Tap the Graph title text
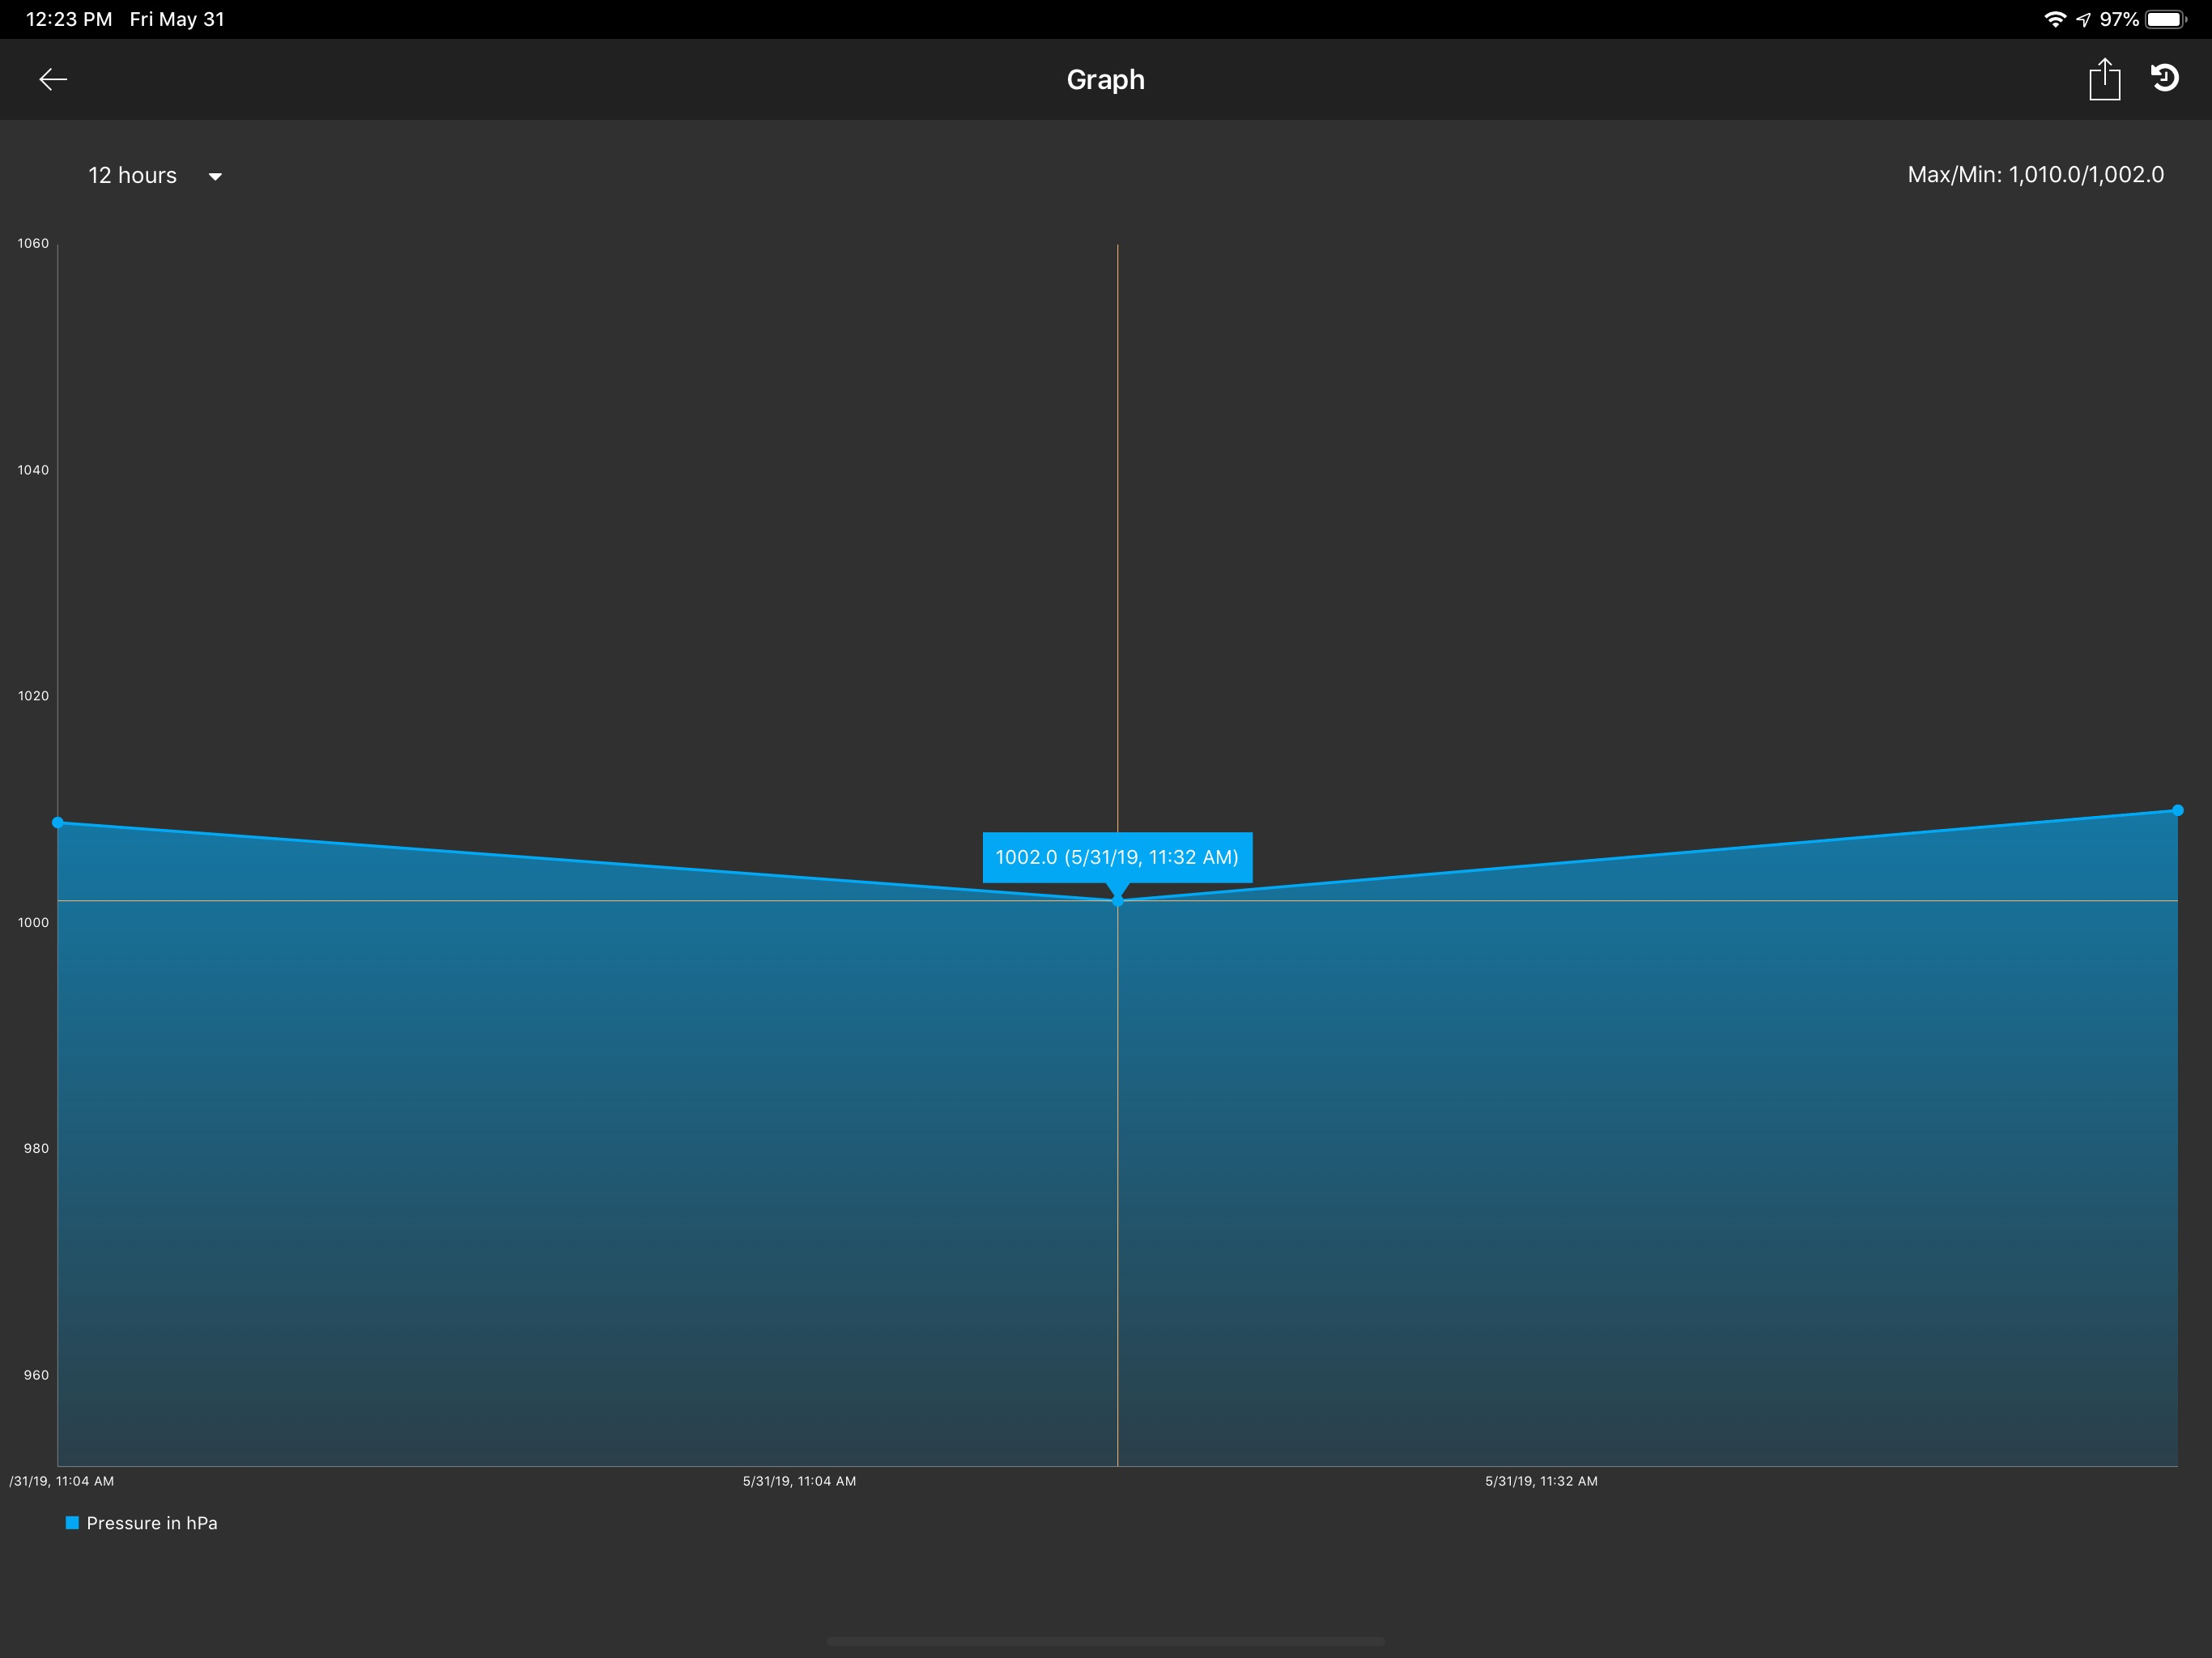 1105,80
